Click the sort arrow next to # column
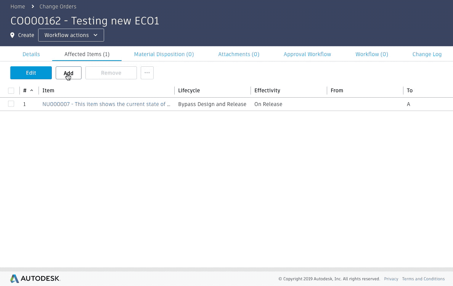This screenshot has height=286, width=453. (x=32, y=91)
